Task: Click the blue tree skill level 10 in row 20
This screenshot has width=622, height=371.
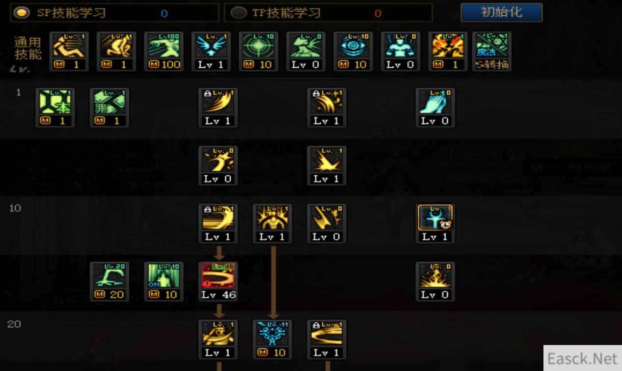Action: tap(272, 340)
